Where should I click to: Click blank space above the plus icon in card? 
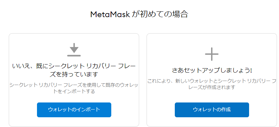coord(212,41)
